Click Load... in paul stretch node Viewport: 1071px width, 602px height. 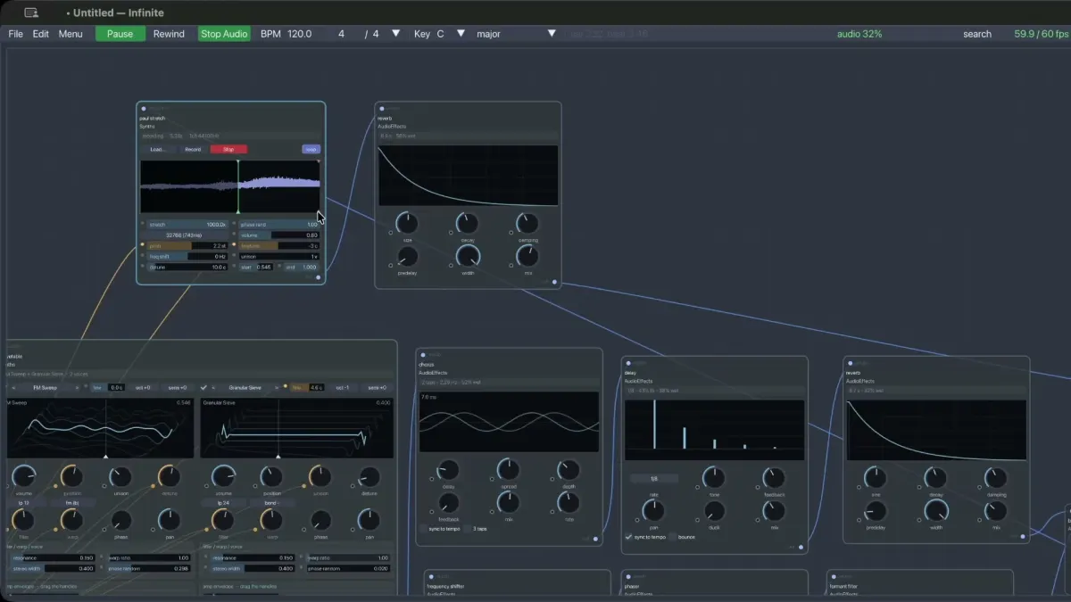[157, 149]
